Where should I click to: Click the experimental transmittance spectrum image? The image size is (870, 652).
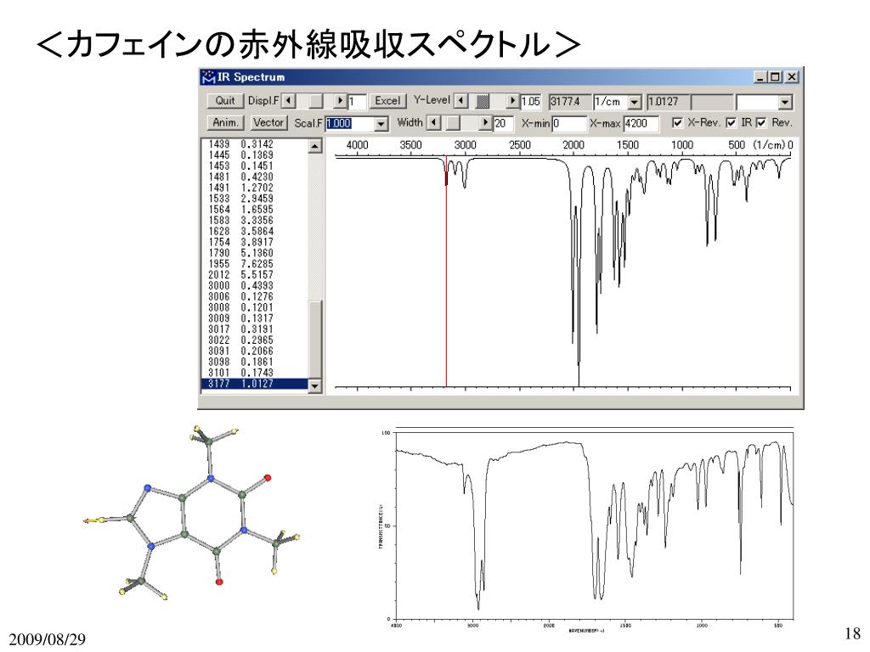585,530
